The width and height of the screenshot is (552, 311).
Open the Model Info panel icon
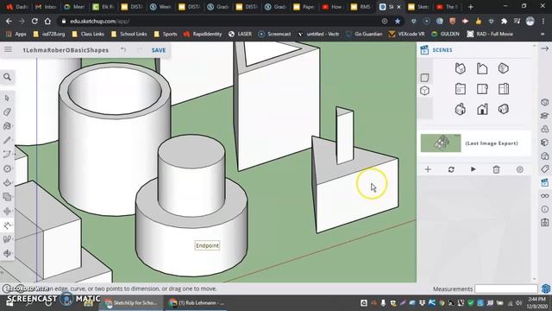pos(544,209)
